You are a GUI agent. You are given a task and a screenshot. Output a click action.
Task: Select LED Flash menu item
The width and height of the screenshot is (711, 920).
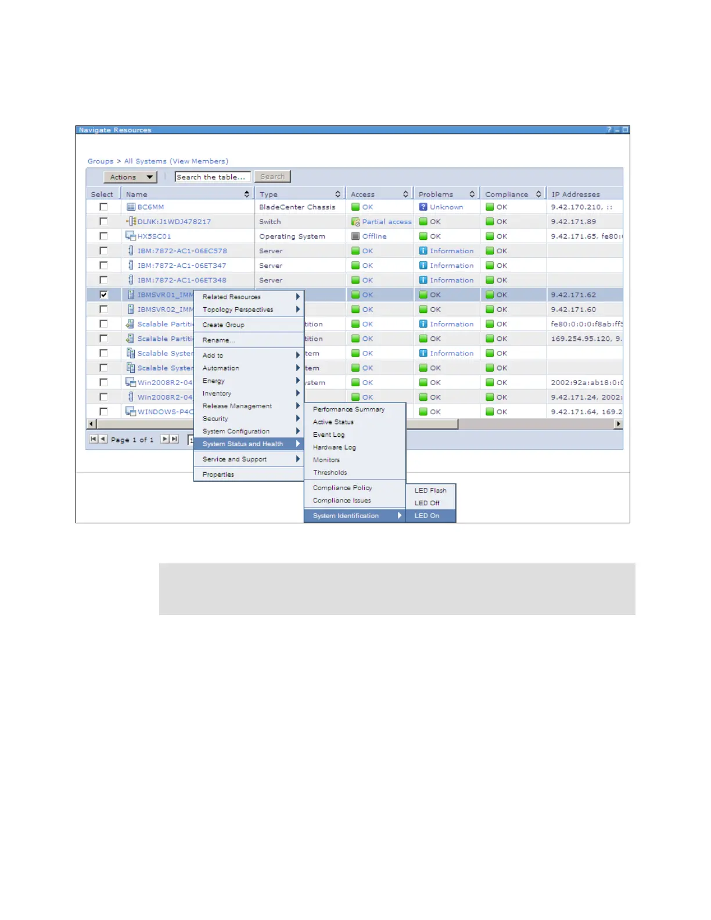(x=430, y=490)
